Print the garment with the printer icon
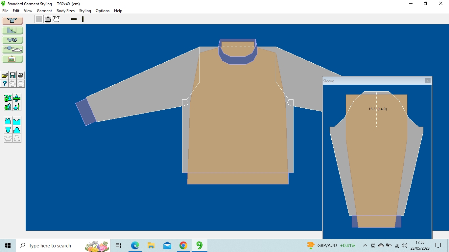The image size is (449, 252). click(x=21, y=75)
